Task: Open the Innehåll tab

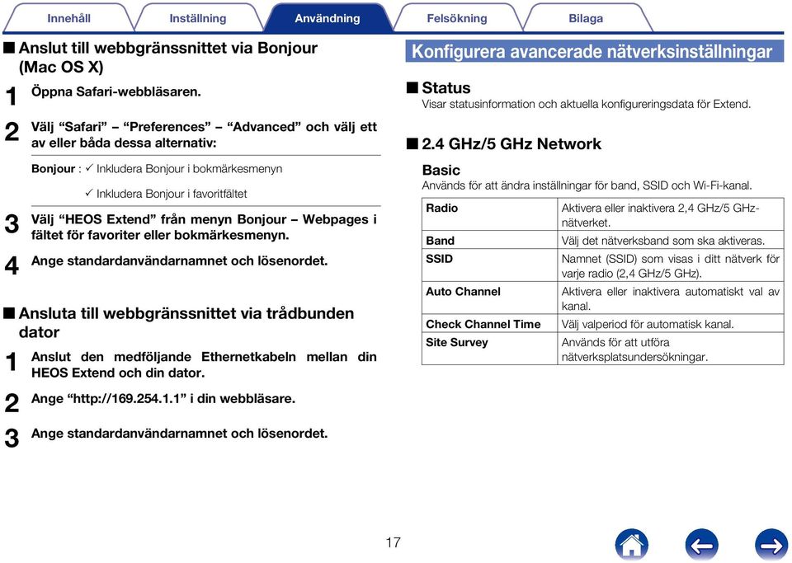Action: (68, 18)
